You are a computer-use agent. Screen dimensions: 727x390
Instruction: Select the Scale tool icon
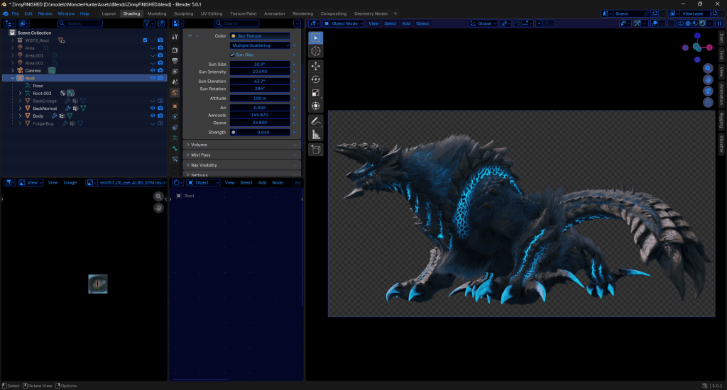316,93
